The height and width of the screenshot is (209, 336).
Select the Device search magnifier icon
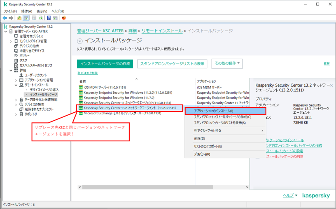point(22,104)
